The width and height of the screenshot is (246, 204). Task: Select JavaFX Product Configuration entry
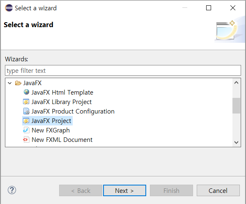[73, 111]
